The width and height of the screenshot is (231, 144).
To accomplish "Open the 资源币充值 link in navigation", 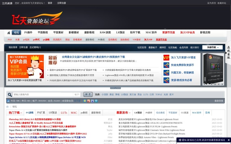I will click(x=168, y=32).
